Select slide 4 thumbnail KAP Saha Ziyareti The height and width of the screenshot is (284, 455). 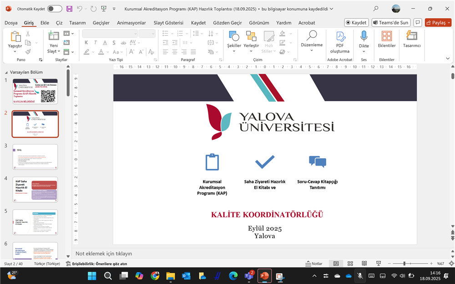click(x=35, y=189)
